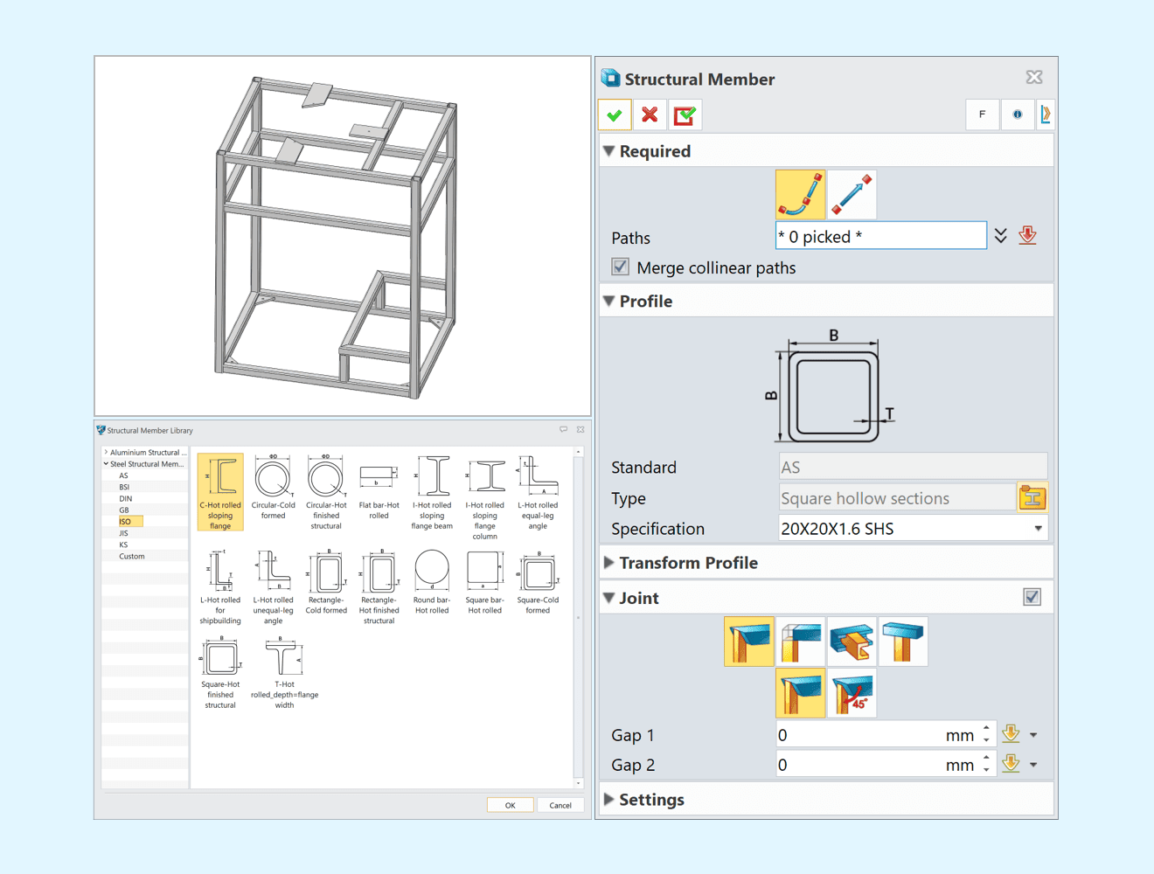Open the profile library from Type icon

click(1032, 498)
